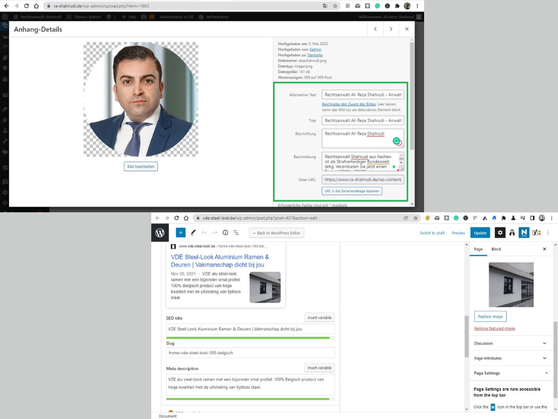Open Theme Options in admin bar

84,17
